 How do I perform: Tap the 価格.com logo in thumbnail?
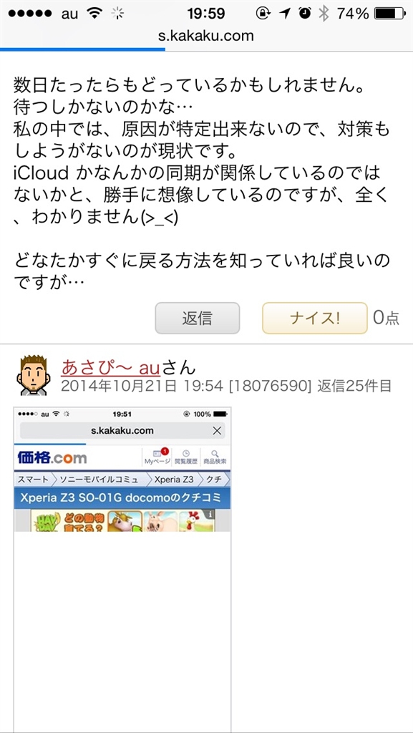52,457
